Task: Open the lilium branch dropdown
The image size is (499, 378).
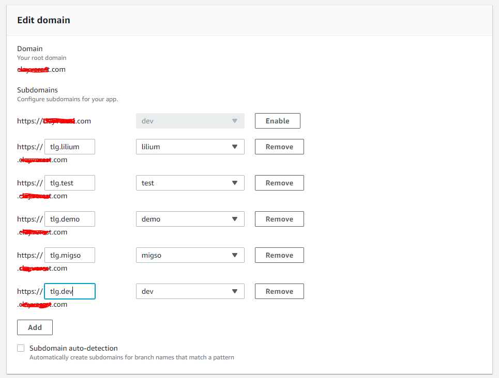Action: coord(190,146)
